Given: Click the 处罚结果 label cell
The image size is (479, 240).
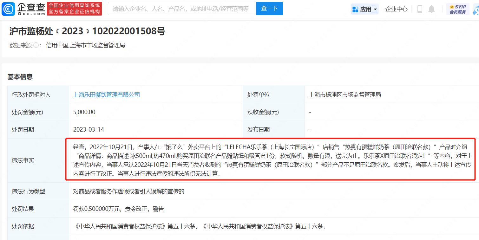Looking at the screenshot, I should pos(38,209).
